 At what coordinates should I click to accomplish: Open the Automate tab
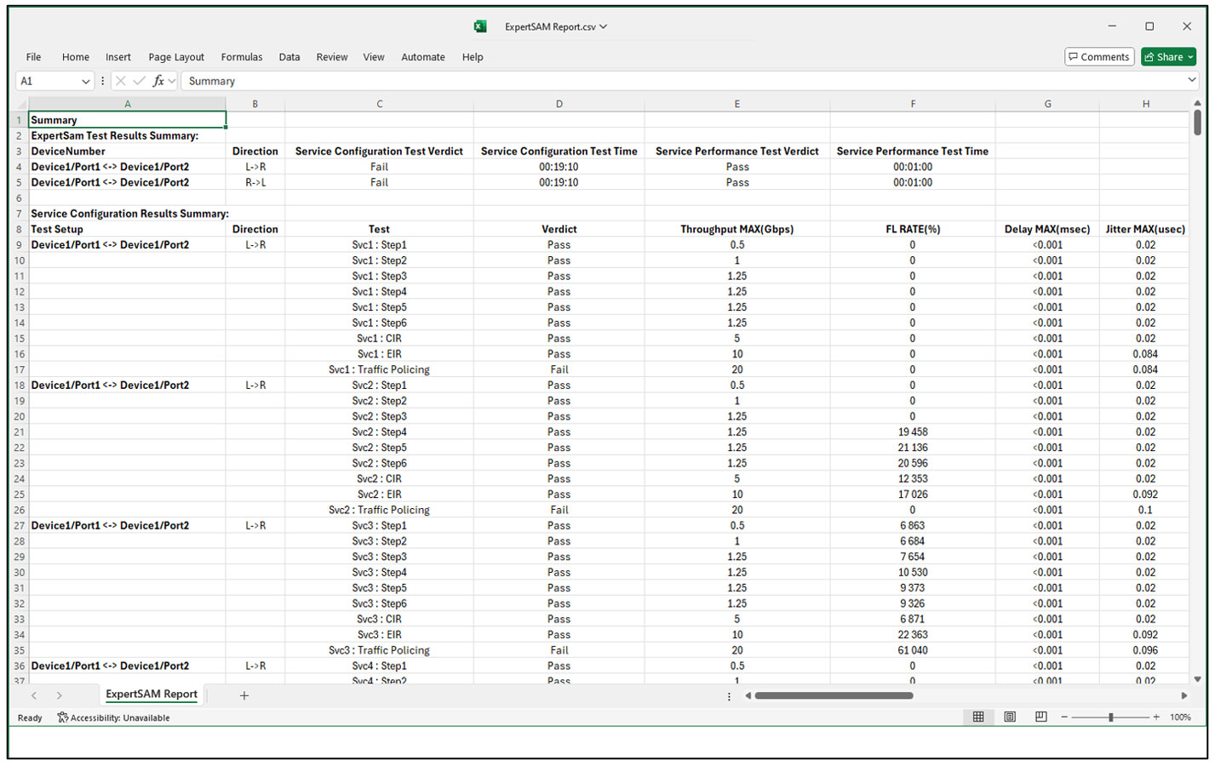click(423, 57)
